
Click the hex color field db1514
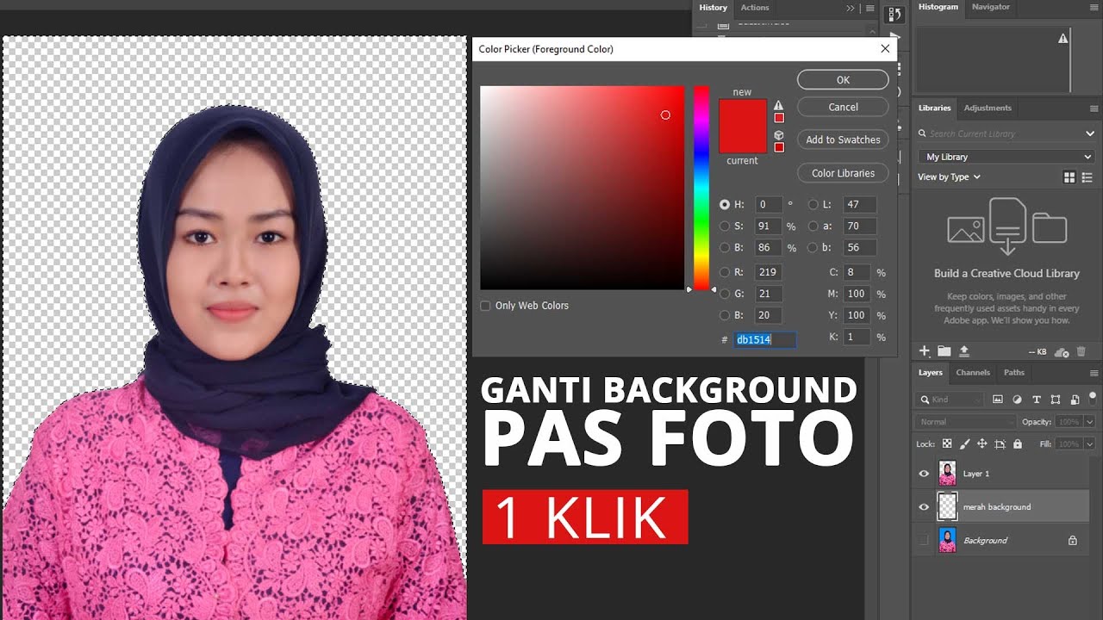[765, 340]
